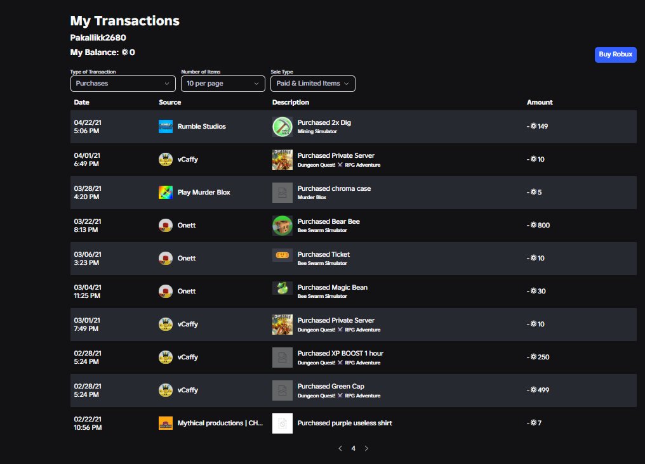Click the purple useless shirt thumbnail
This screenshot has height=464, width=645.
(283, 423)
